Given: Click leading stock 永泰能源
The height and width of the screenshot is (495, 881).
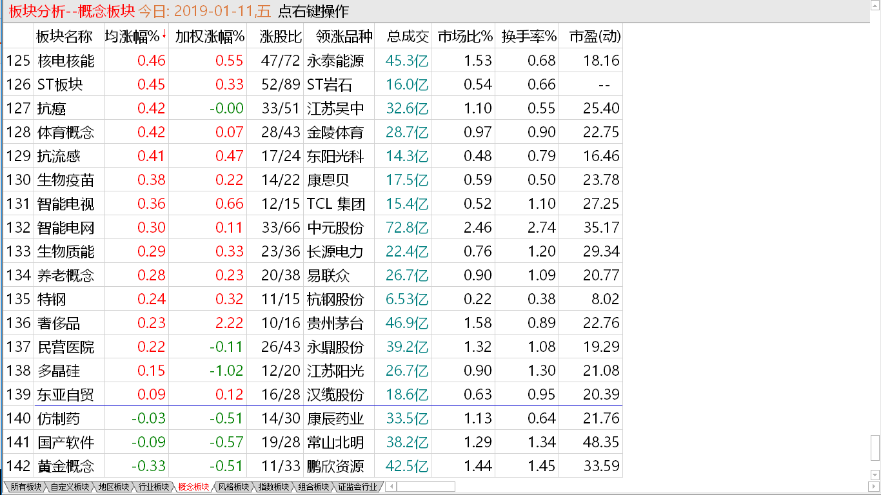Looking at the screenshot, I should (x=335, y=61).
